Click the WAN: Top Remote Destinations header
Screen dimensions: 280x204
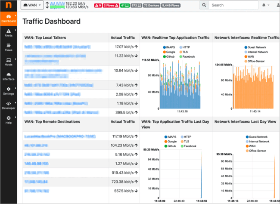click(52, 122)
